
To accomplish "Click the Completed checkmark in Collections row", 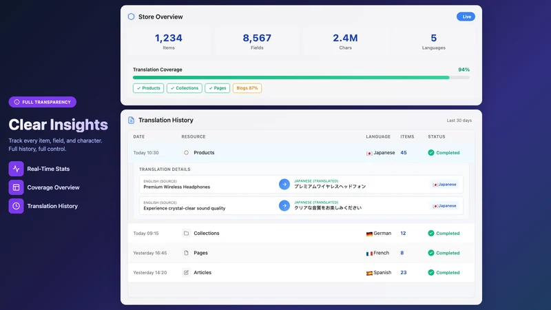I will [431, 233].
